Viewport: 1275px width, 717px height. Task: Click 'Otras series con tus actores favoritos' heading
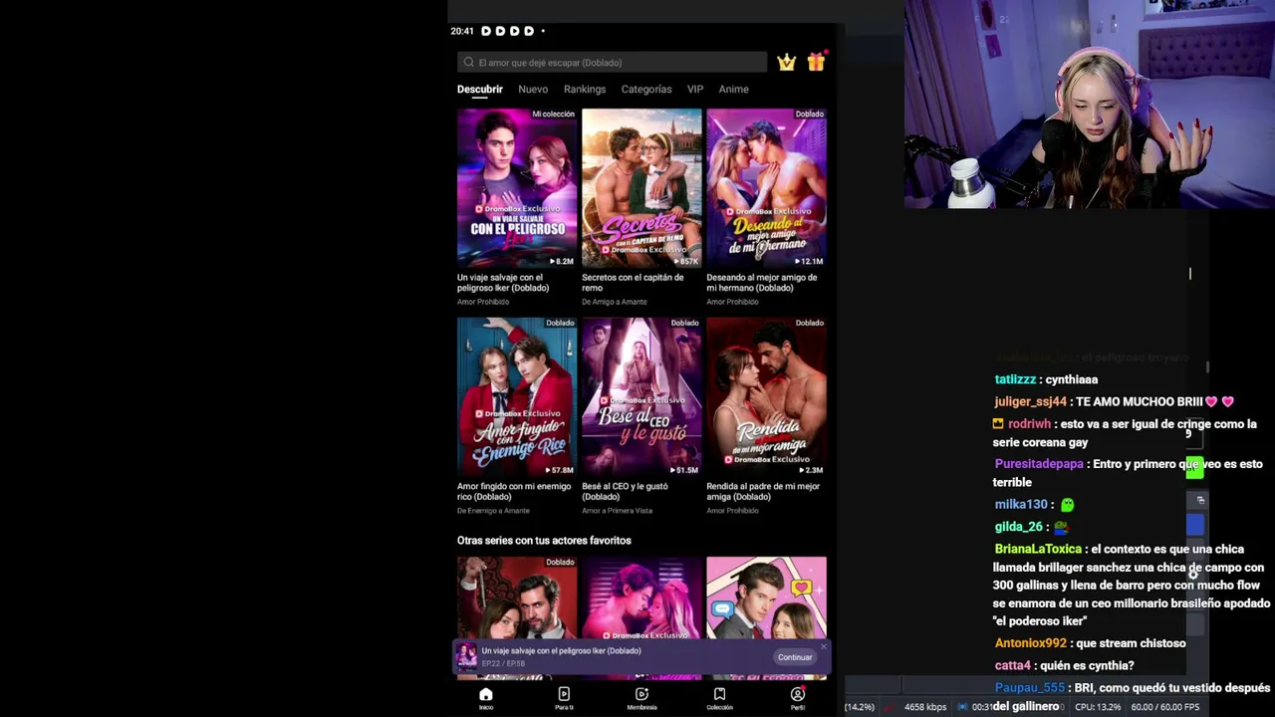(x=544, y=541)
